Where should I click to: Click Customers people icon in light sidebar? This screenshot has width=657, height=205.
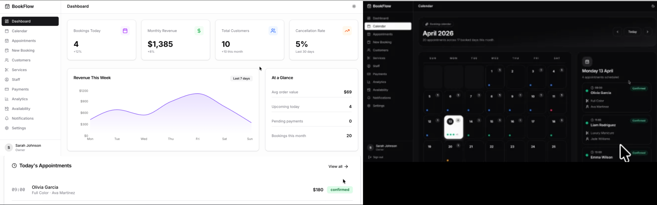click(7, 60)
